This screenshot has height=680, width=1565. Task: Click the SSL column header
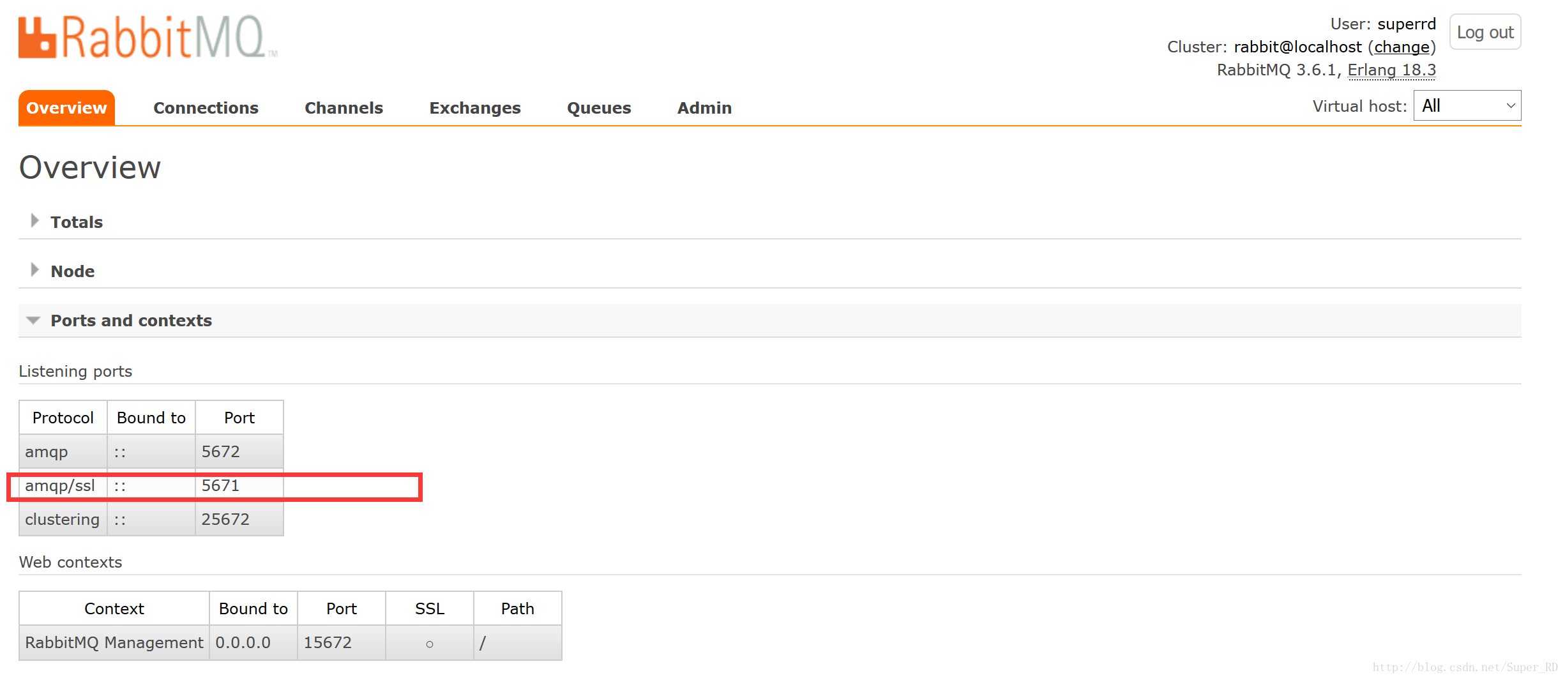coord(430,608)
